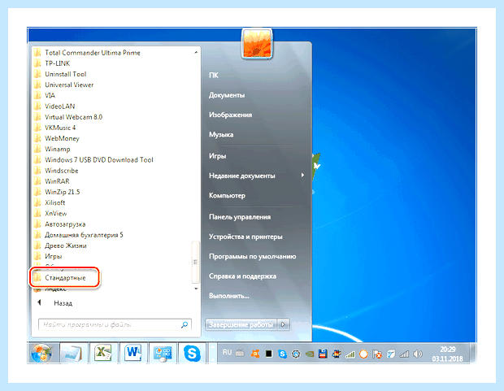This screenshot has width=504, height=391.
Task: Go back with the Назад button
Action: 55,303
